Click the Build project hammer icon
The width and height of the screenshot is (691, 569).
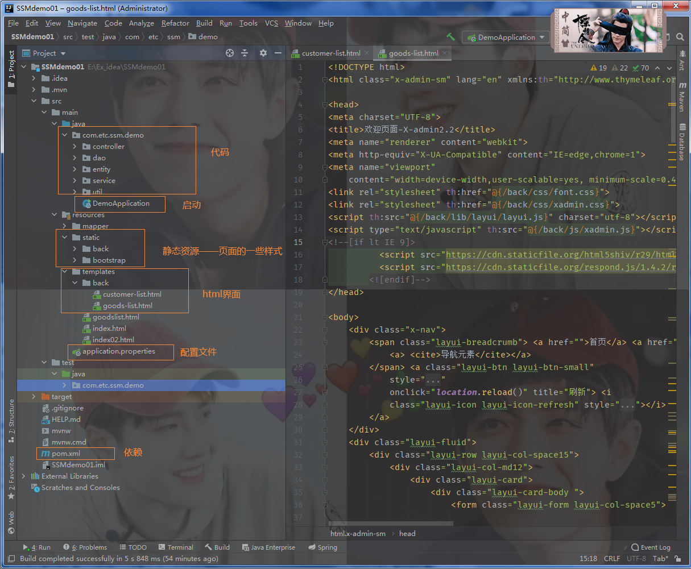(450, 37)
